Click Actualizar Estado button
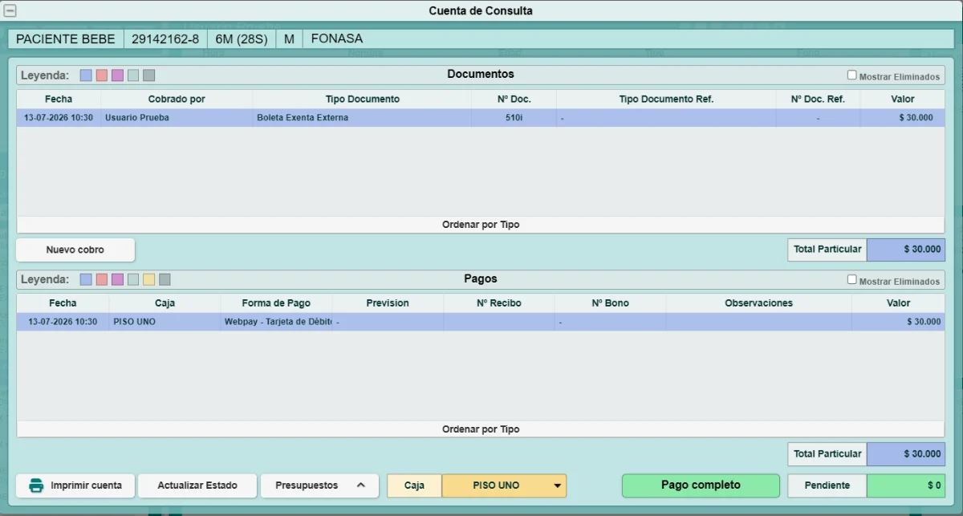This screenshot has width=963, height=516. pyautogui.click(x=197, y=486)
